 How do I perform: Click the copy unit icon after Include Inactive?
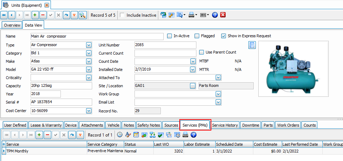tap(163, 15)
